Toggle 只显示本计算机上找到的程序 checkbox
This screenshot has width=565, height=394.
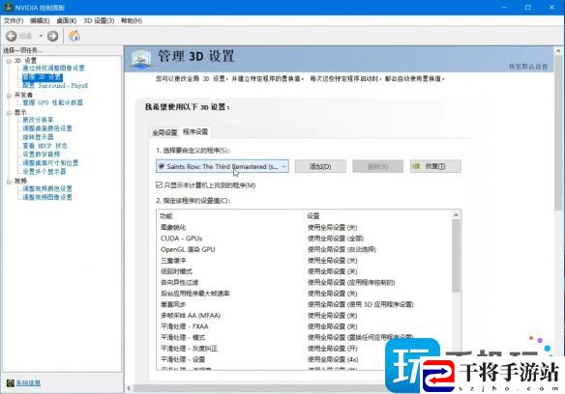click(x=160, y=185)
